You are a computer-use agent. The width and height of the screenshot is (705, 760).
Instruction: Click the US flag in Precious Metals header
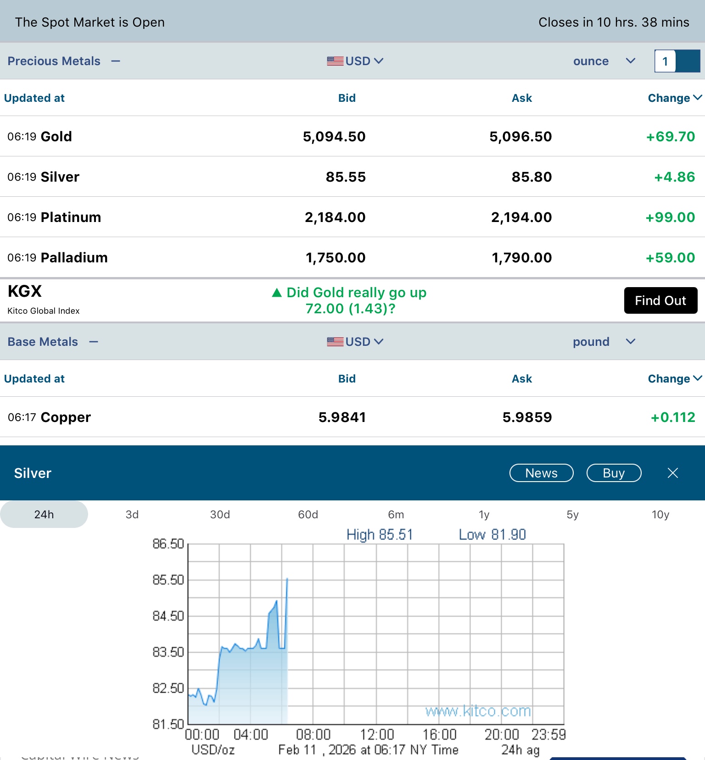(x=335, y=61)
